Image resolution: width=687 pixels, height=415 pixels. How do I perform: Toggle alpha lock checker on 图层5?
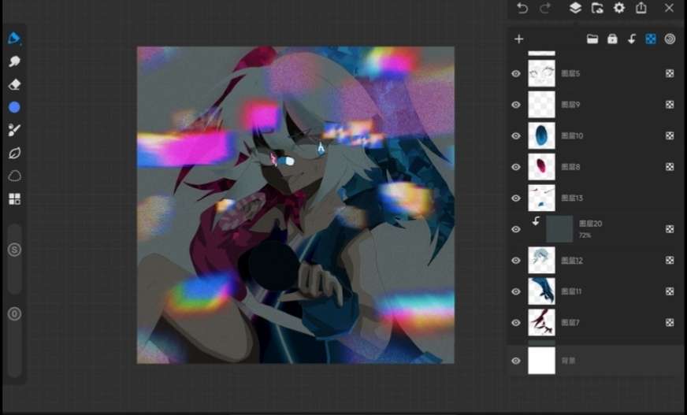point(670,73)
